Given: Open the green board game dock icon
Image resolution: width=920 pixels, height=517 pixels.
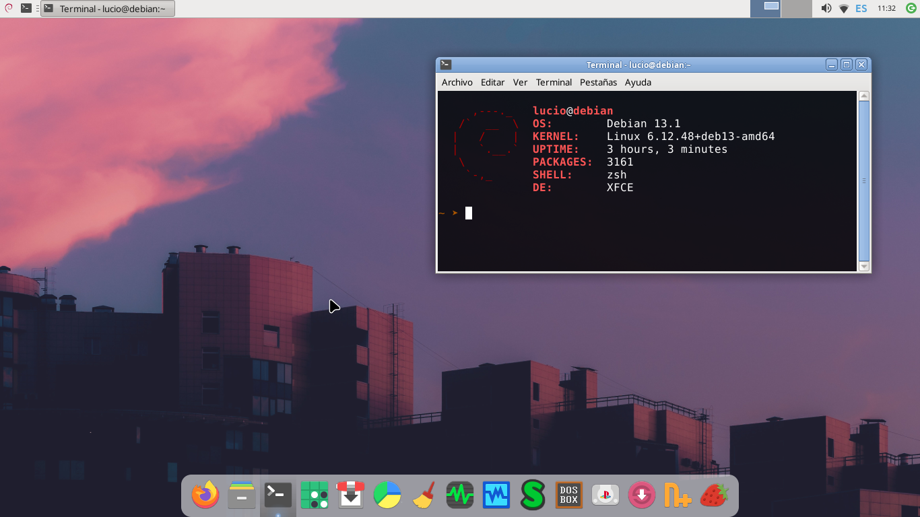Looking at the screenshot, I should point(315,495).
